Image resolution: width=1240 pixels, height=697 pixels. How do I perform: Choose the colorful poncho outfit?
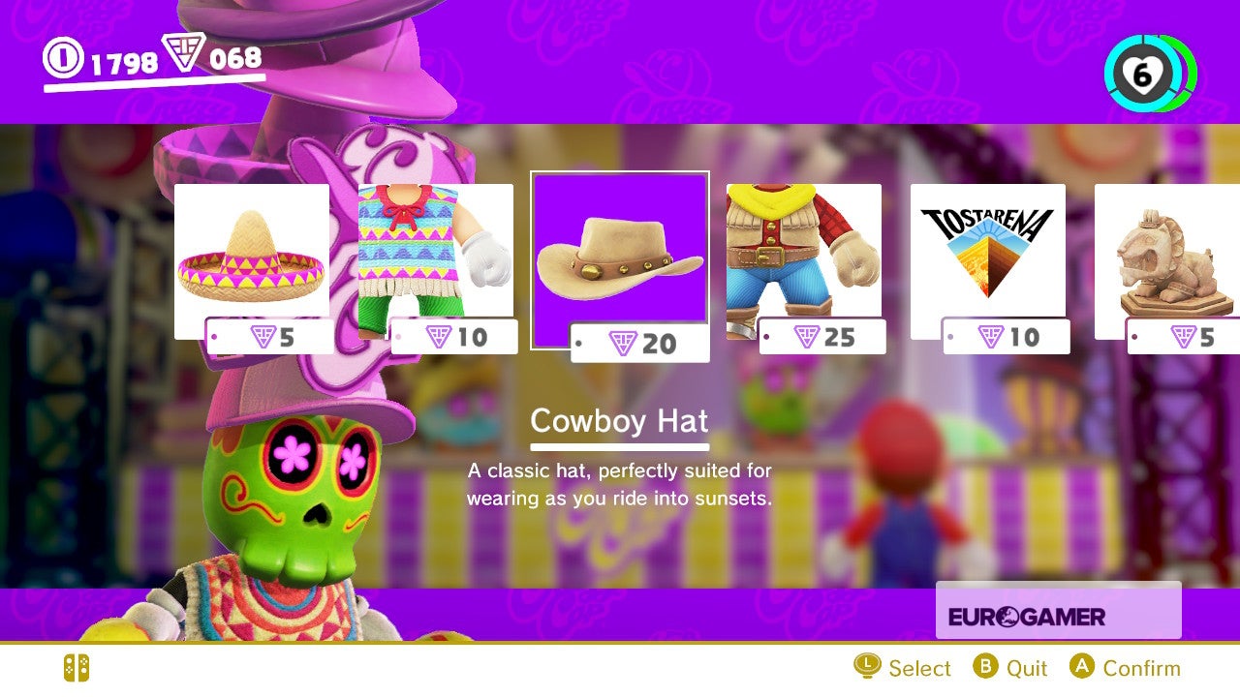coord(436,261)
